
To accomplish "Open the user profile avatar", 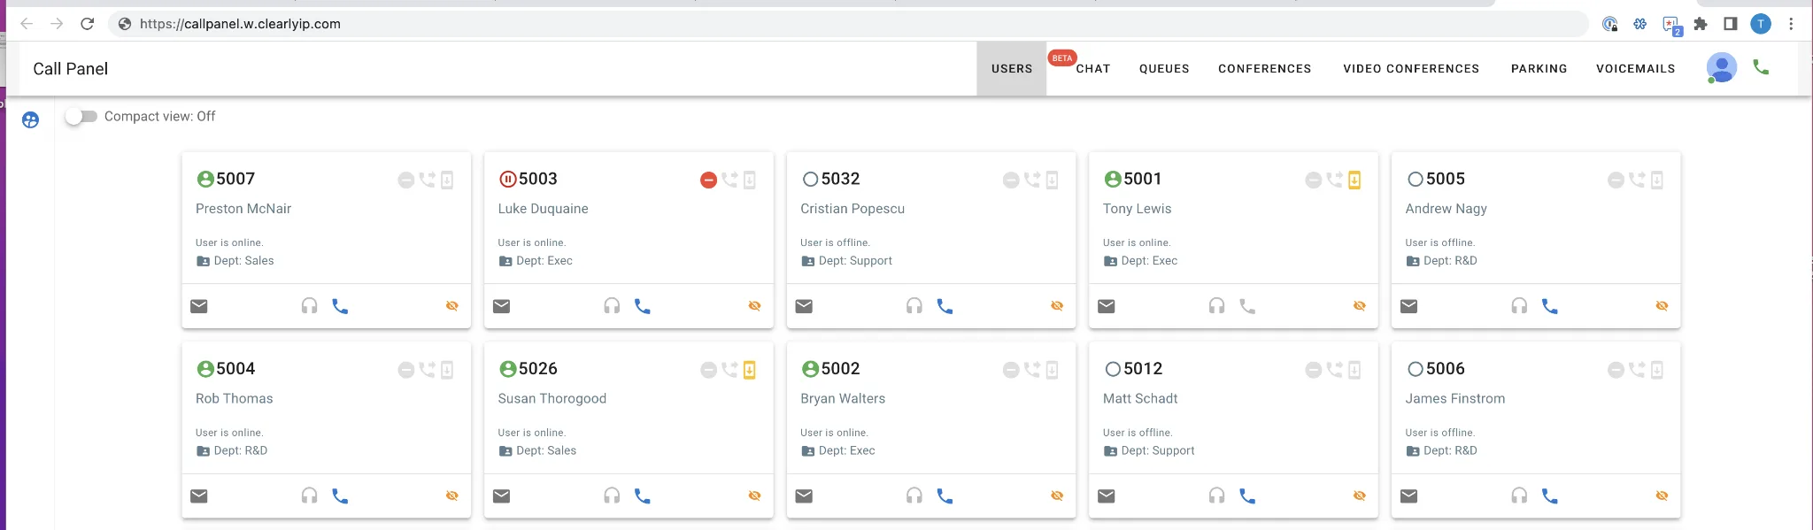I will [1721, 68].
